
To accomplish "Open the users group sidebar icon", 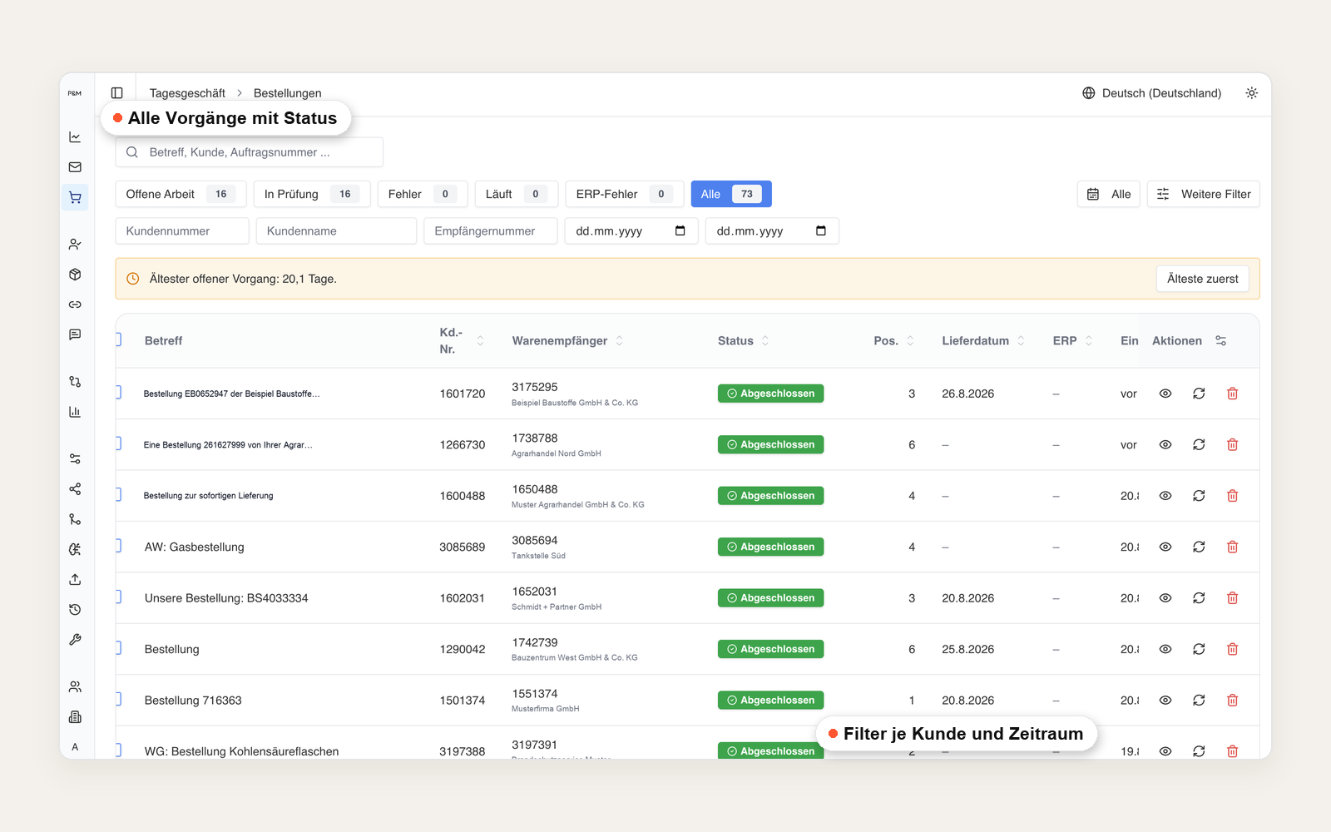I will point(75,686).
